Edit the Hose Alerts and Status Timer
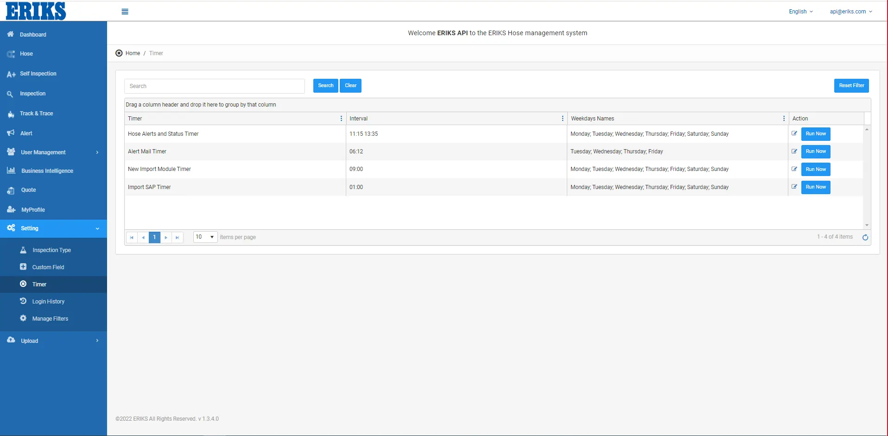The height and width of the screenshot is (436, 888). [794, 133]
